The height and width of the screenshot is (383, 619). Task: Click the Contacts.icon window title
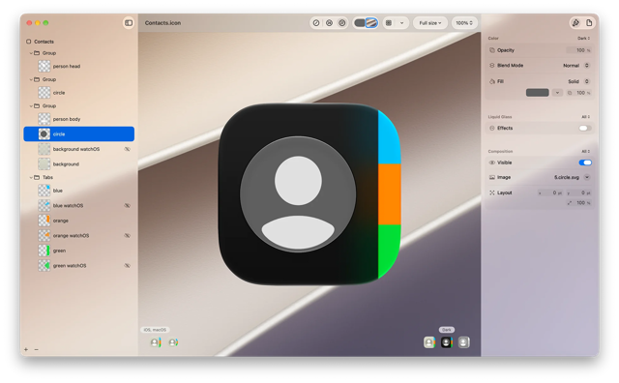(162, 23)
